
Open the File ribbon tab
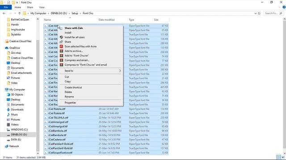(6, 7)
